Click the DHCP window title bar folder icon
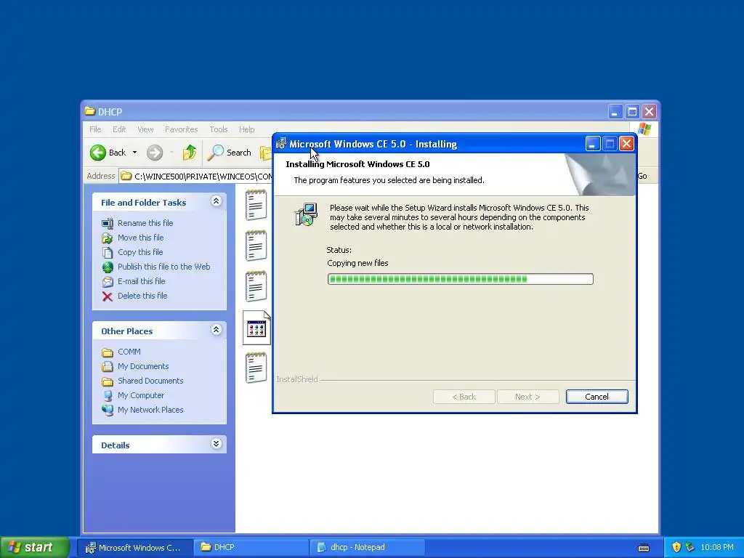The image size is (744, 558). pyautogui.click(x=89, y=111)
